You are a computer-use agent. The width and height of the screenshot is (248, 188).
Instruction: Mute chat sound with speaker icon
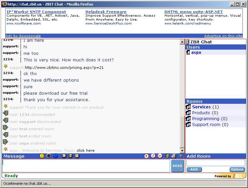pyautogui.click(x=146, y=156)
